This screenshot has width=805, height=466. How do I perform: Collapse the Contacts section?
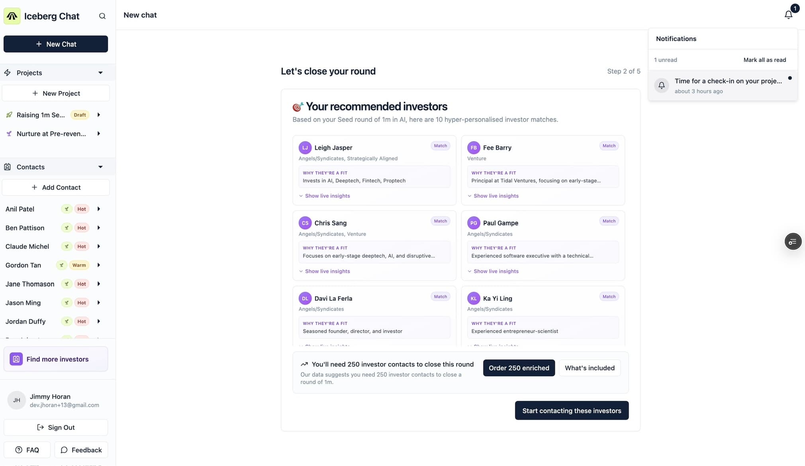click(x=100, y=166)
